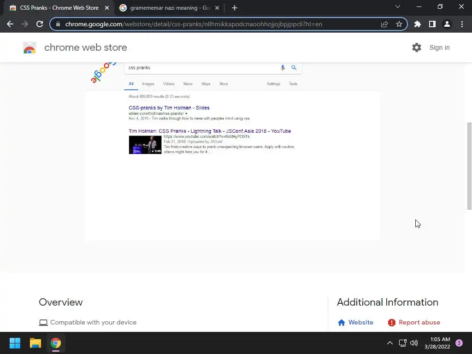
Task: Switch to gramememar nazi meaning Google tab
Action: [x=170, y=8]
